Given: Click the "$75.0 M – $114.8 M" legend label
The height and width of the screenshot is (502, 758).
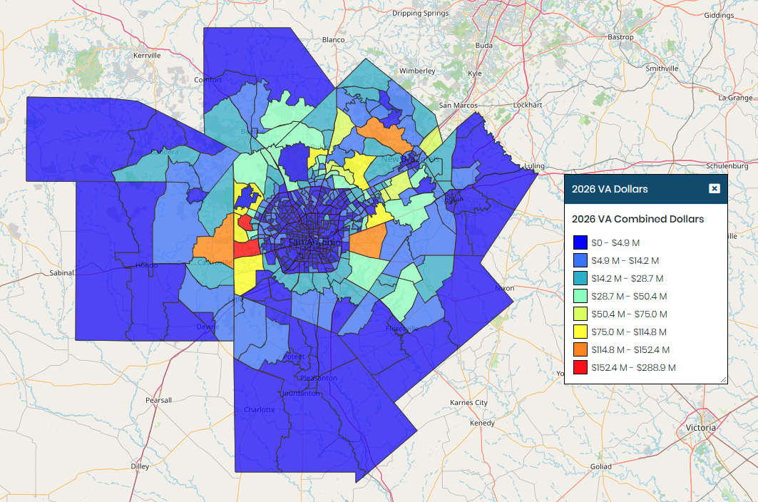Looking at the screenshot, I should (629, 332).
